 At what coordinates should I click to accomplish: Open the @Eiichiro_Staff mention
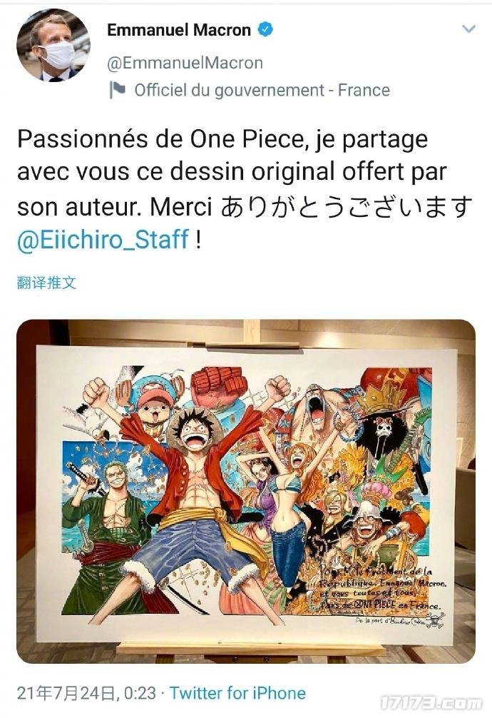pyautogui.click(x=103, y=239)
